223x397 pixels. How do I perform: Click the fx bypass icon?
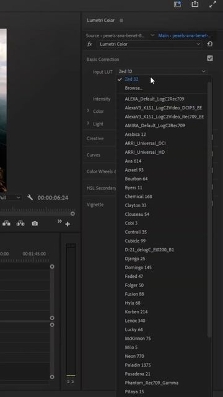click(x=90, y=44)
